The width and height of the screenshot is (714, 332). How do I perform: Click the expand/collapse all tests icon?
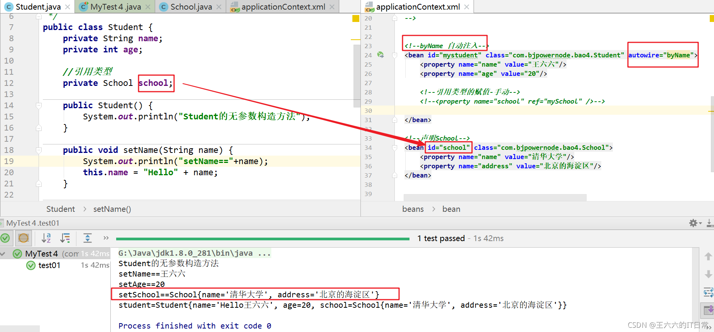click(x=88, y=238)
